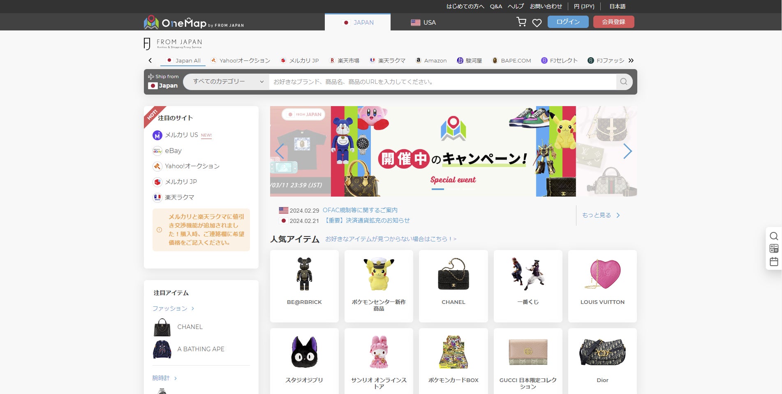
Task: Open the スタジオジブリ item card
Action: (304, 361)
